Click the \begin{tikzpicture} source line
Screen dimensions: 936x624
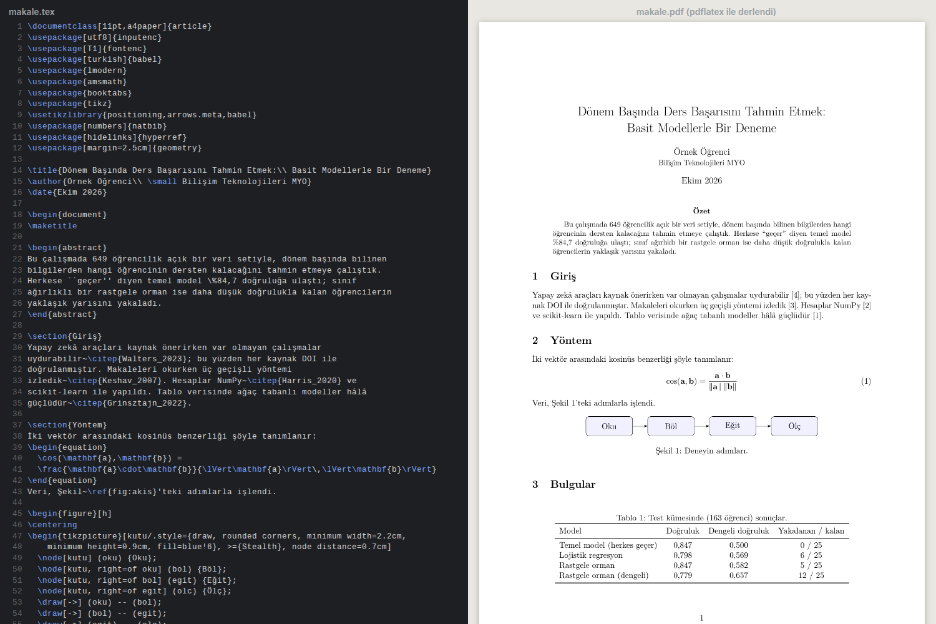click(217, 536)
